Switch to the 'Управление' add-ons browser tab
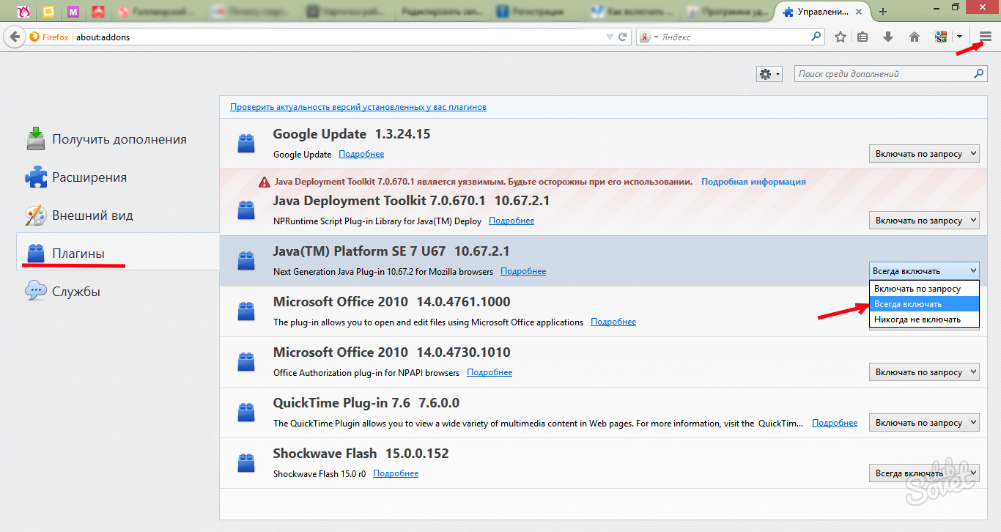This screenshot has width=1001, height=532. (821, 12)
